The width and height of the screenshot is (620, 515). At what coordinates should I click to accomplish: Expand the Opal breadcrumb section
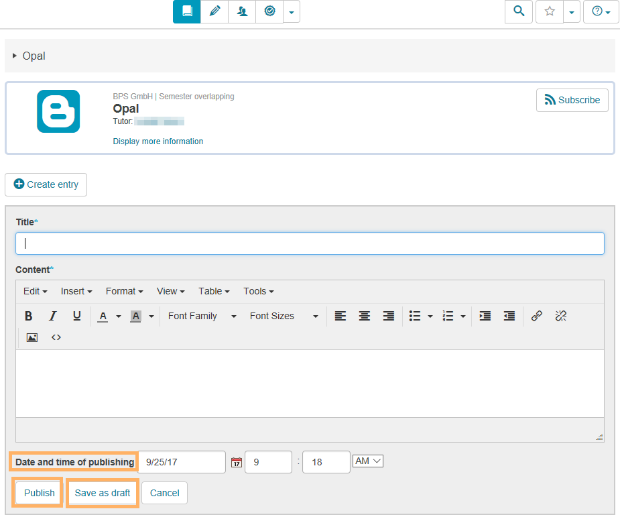coord(15,56)
